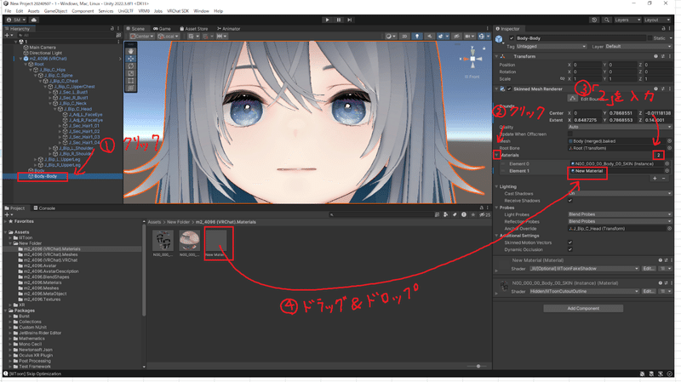Open the Tag Untagged dropdown
Image resolution: width=681 pixels, height=382 pixels.
[x=552, y=47]
